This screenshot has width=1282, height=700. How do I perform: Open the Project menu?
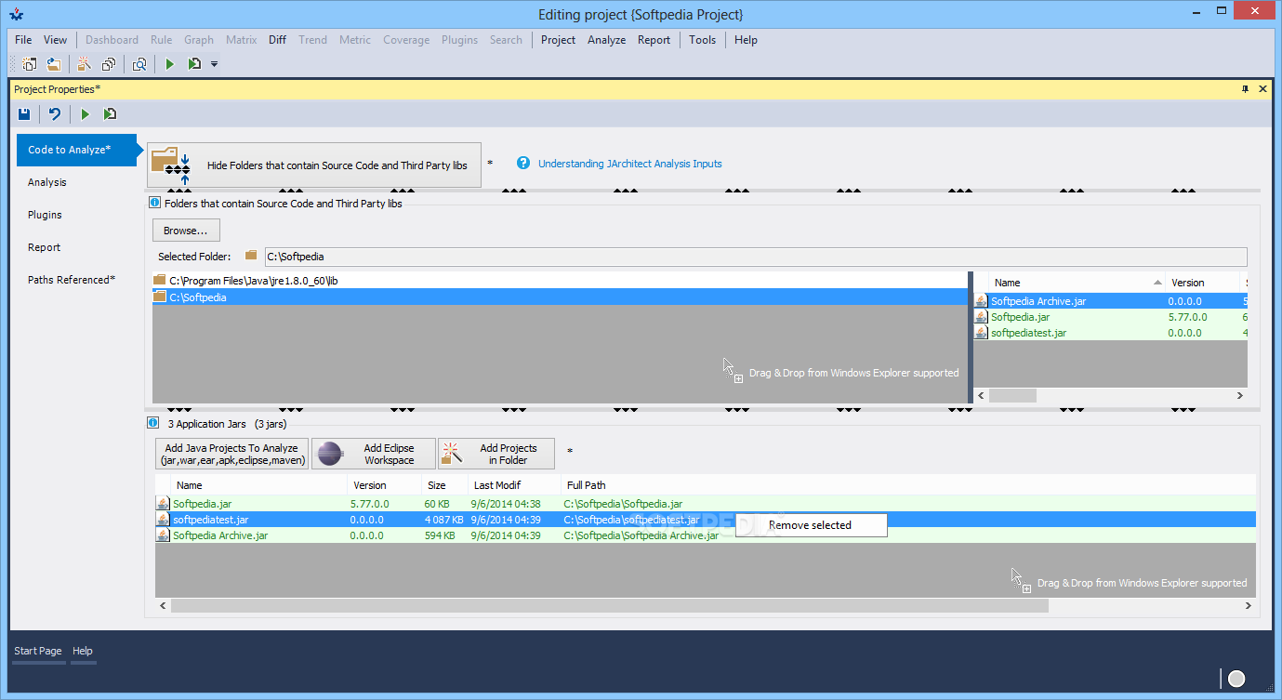click(558, 40)
